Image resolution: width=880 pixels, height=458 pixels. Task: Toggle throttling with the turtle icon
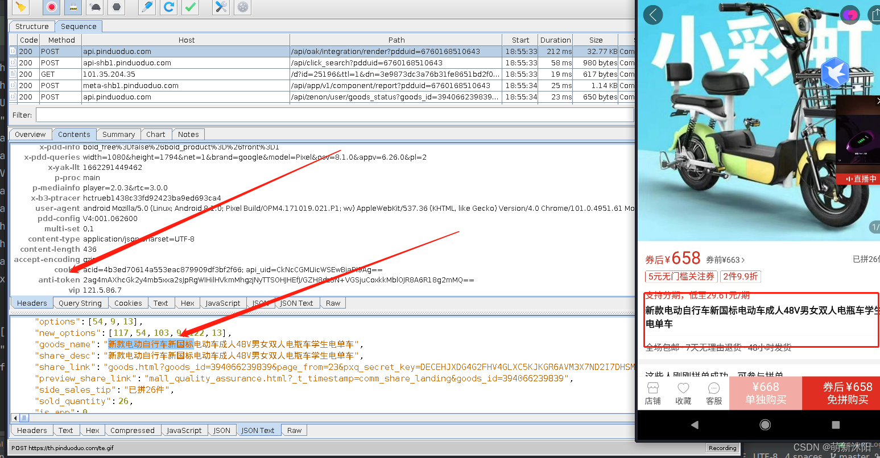(x=95, y=7)
